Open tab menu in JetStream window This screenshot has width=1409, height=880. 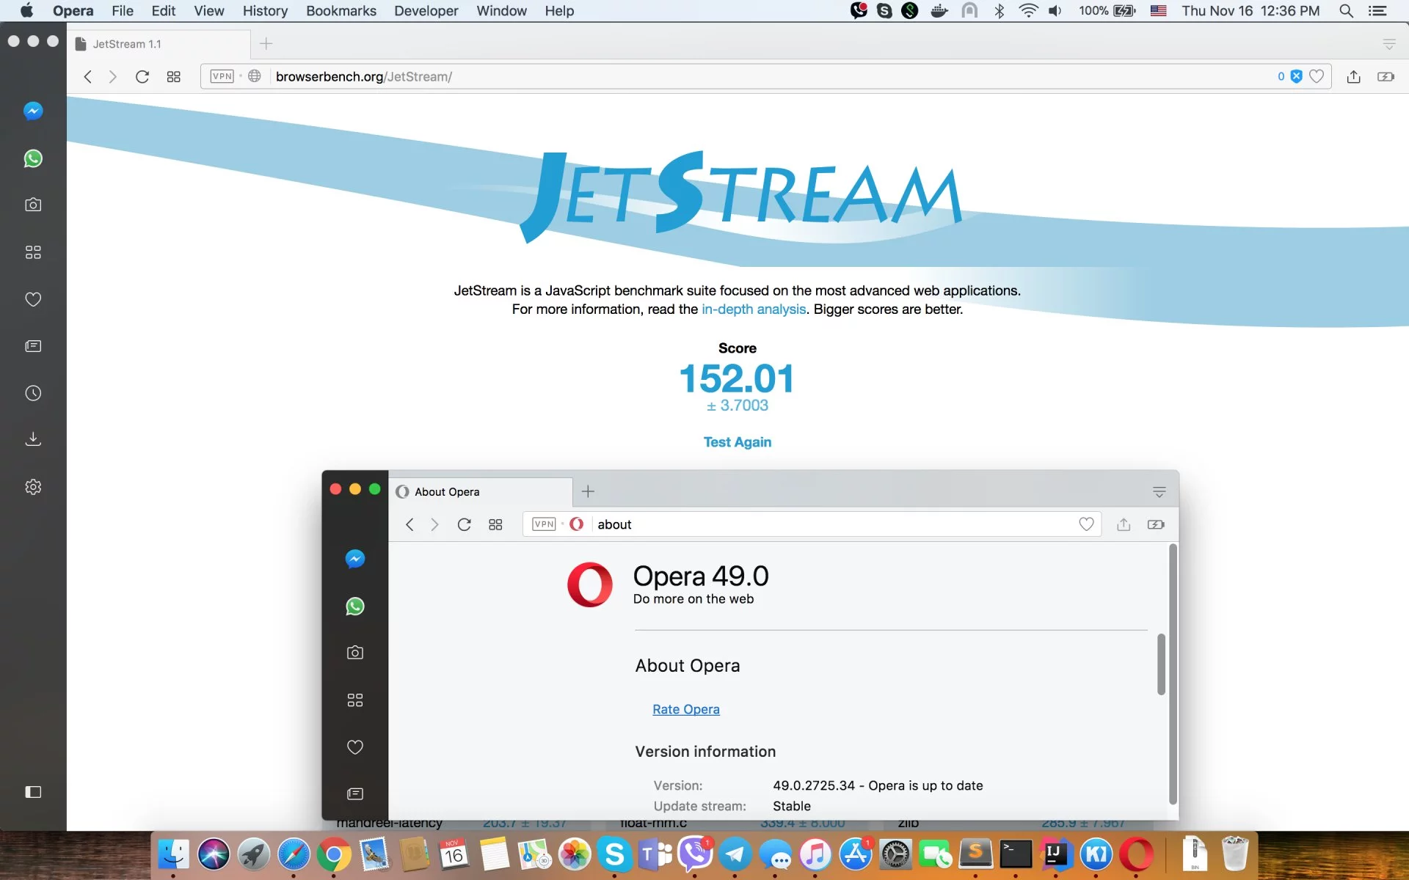coord(1389,44)
